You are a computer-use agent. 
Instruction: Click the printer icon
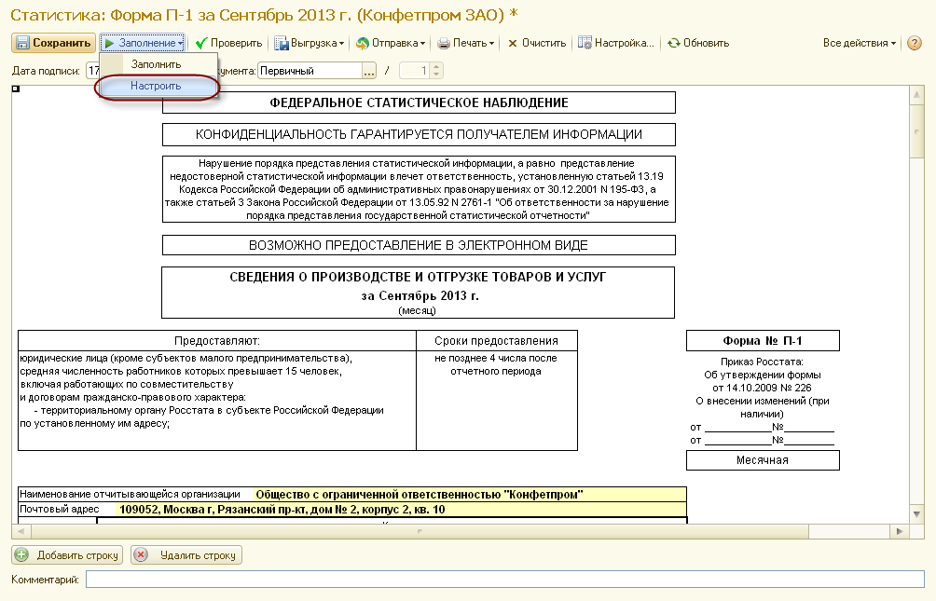pos(444,43)
